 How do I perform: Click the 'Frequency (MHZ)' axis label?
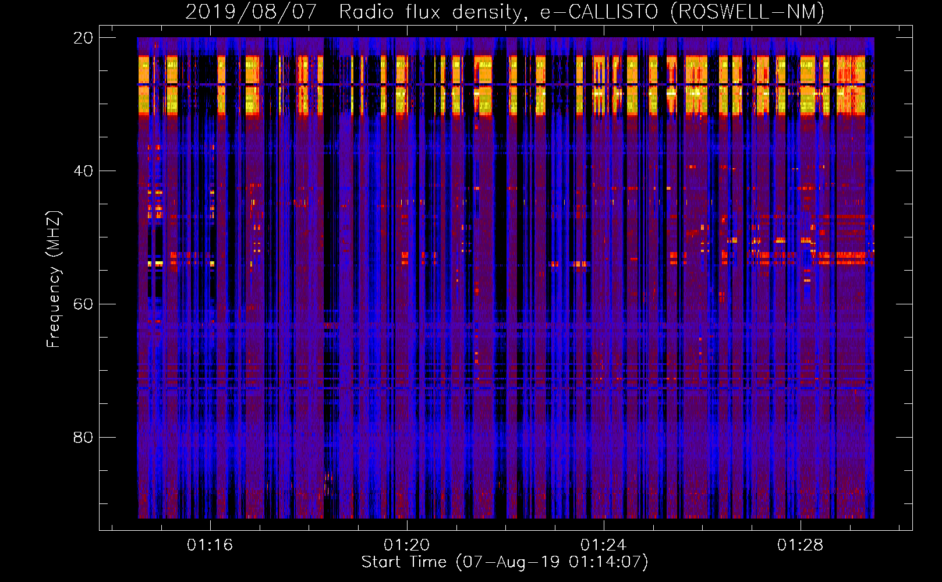coord(54,279)
